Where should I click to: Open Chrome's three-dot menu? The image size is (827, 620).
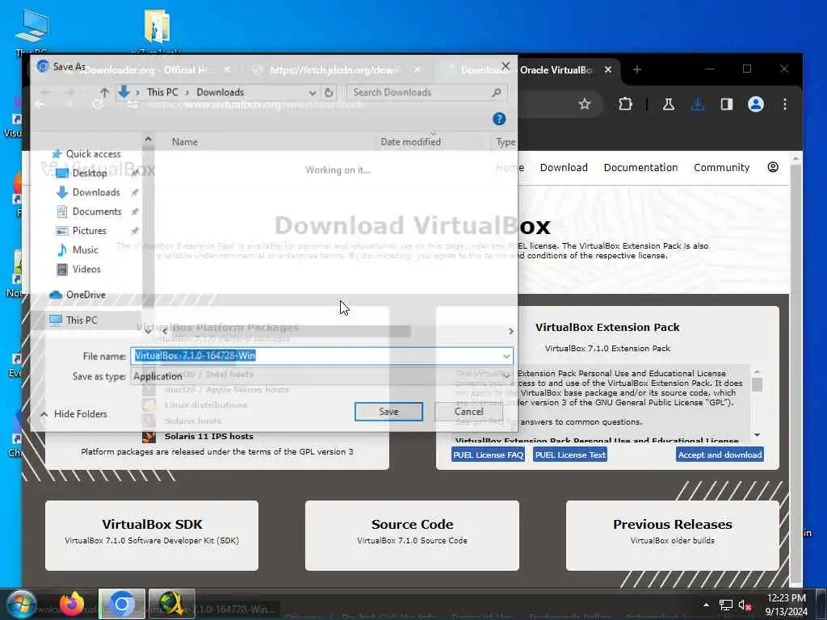coord(785,104)
